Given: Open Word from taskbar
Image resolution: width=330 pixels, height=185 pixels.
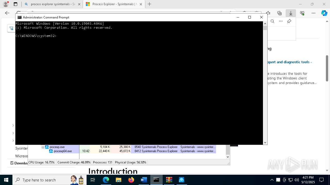Looking at the screenshot, I should point(144,180).
